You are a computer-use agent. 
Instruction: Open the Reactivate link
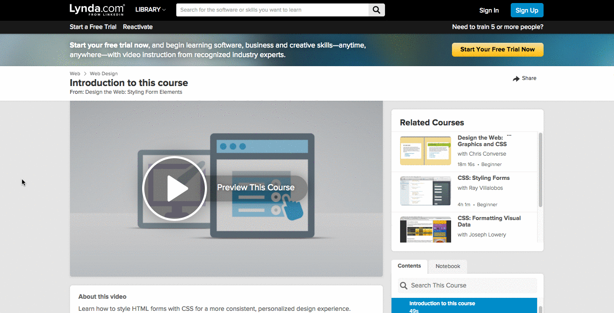pyautogui.click(x=137, y=27)
